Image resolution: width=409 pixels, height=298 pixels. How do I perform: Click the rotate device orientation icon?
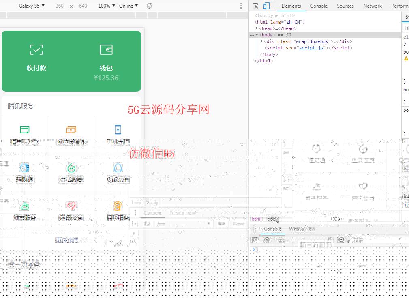(150, 6)
